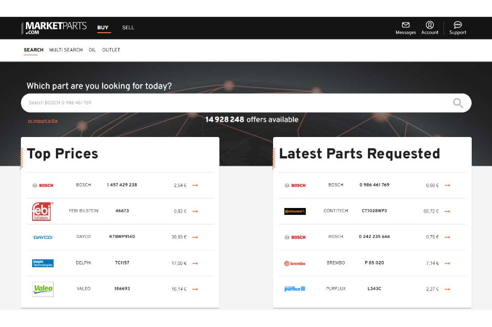
Task: Select the MULTI SEARCH sub-tab
Action: 66,50
